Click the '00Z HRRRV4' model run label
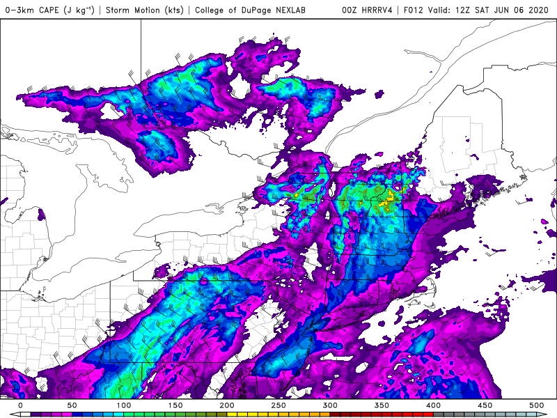 [x=367, y=10]
